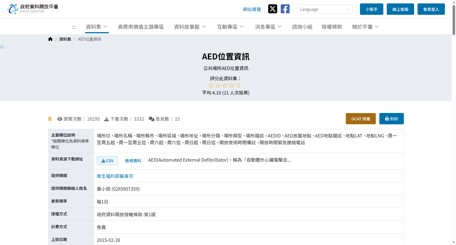Viewport: 456px width, 245px height.
Task: Print the page with 列印 button
Action: pyautogui.click(x=392, y=119)
